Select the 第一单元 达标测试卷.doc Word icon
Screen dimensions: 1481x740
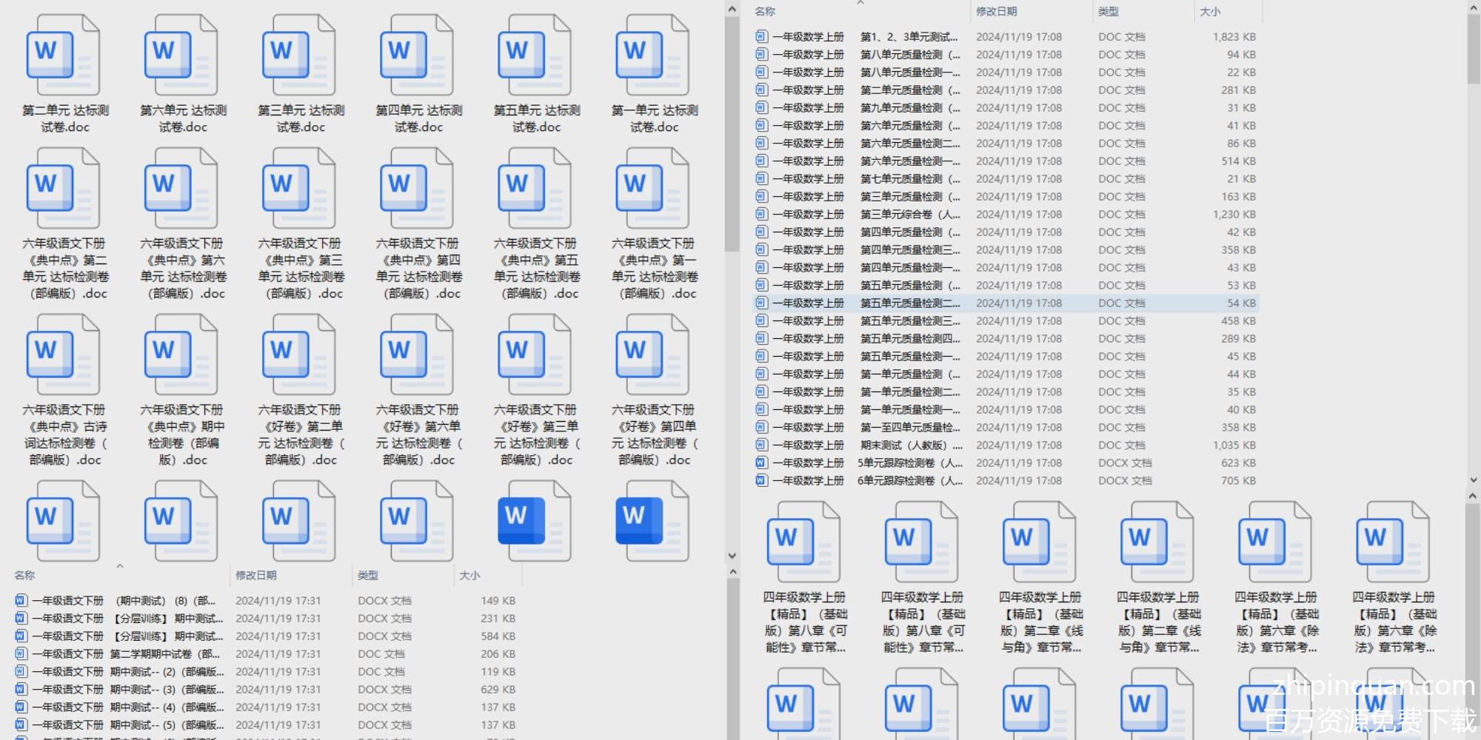tap(652, 55)
